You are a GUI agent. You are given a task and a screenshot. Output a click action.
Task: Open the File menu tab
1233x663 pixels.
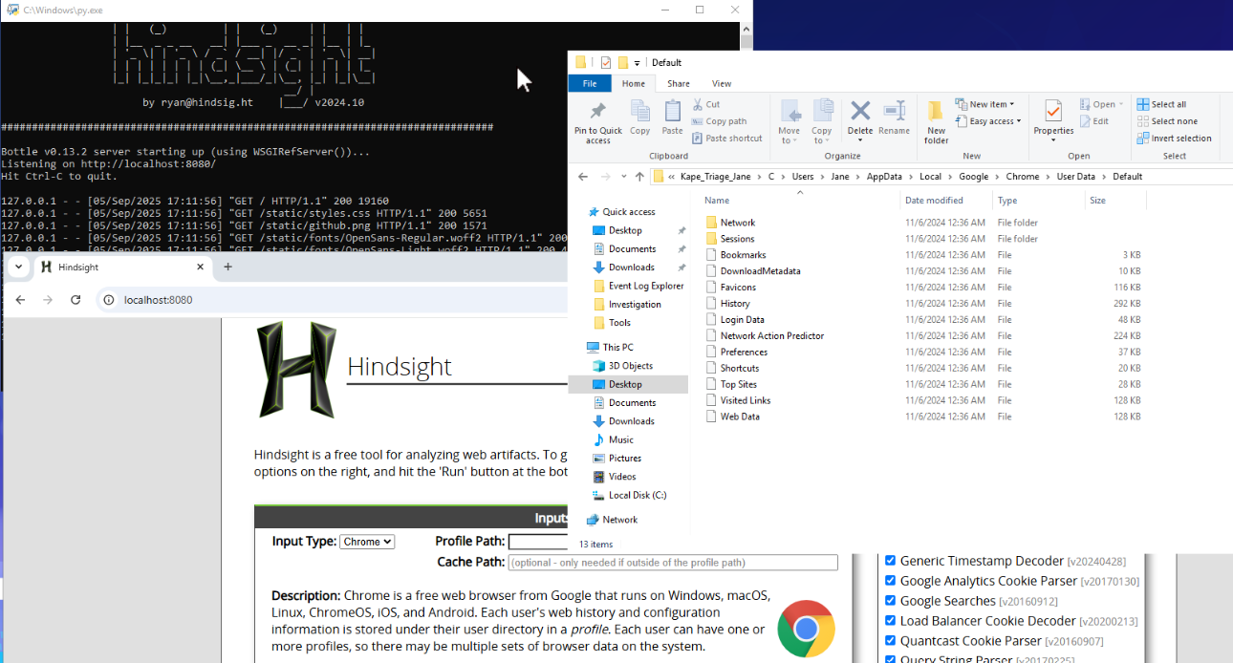point(590,84)
